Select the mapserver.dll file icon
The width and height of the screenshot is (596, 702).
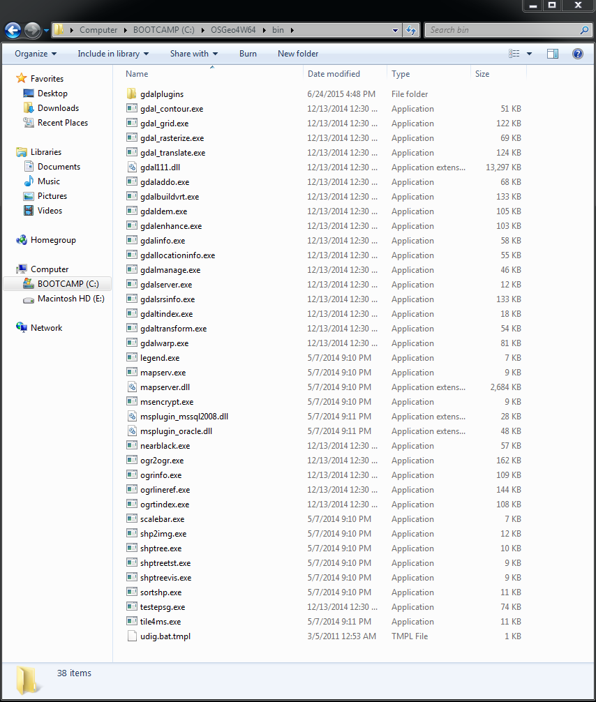(x=132, y=387)
